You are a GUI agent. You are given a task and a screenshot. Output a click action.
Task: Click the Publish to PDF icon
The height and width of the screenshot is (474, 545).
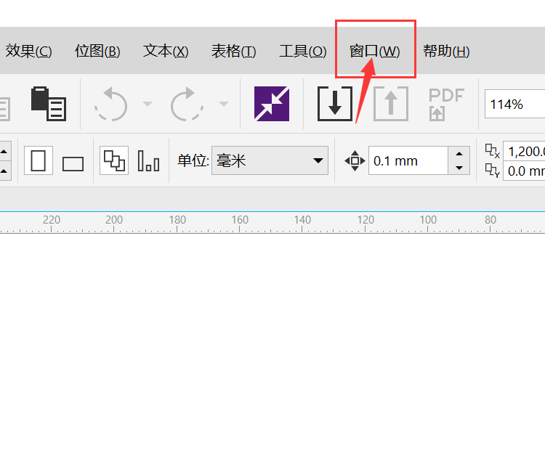446,104
